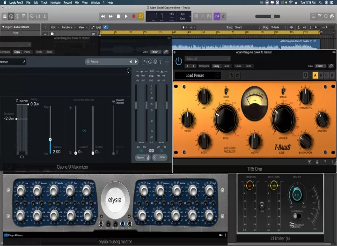Image resolution: width=337 pixels, height=246 pixels.
Task: Open Smart Controls dial icon
Action: click(32, 16)
